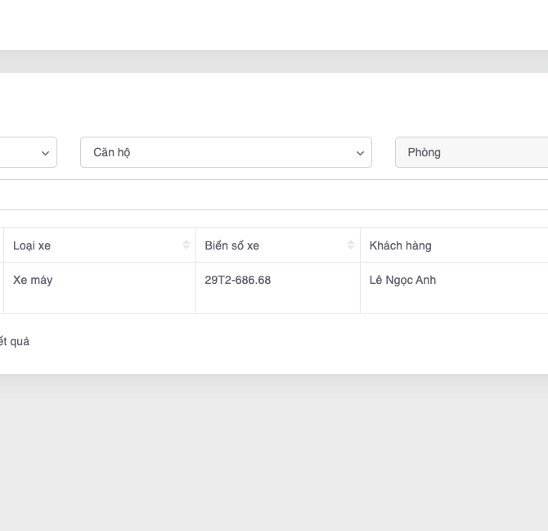Click the sort arrows in Loại xe column
The width and height of the screenshot is (548, 531).
coord(186,245)
